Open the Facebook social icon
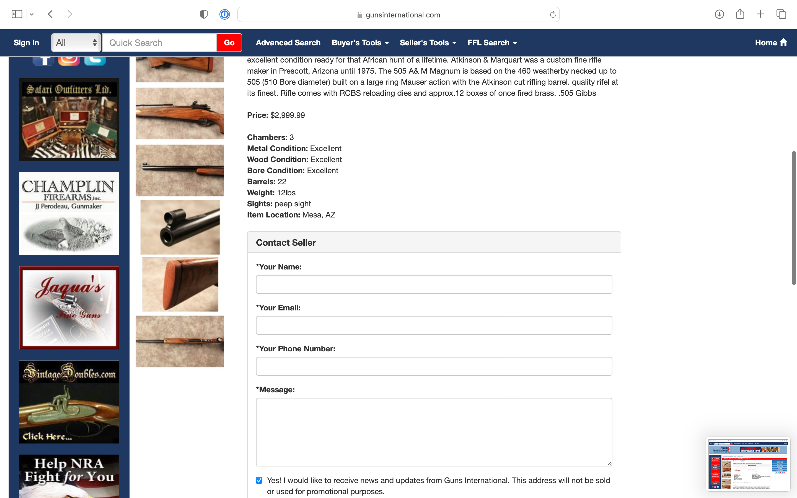Viewport: 797px width, 498px height. [x=43, y=61]
